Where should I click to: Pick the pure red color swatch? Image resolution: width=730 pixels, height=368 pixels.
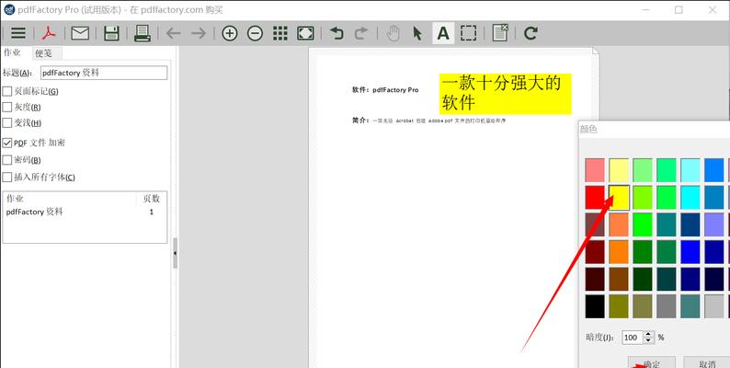[x=595, y=198]
